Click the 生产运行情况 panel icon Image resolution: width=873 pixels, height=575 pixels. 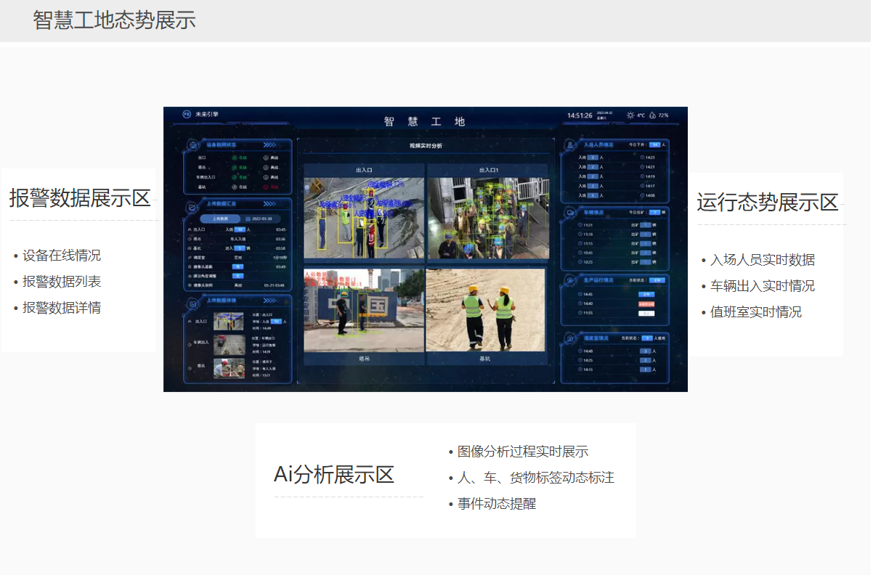tap(570, 280)
